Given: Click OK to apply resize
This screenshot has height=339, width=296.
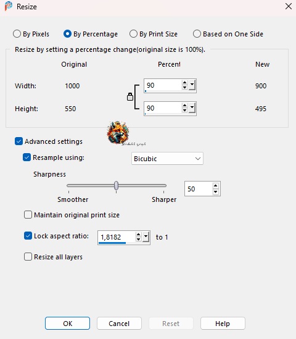Looking at the screenshot, I should [x=67, y=324].
